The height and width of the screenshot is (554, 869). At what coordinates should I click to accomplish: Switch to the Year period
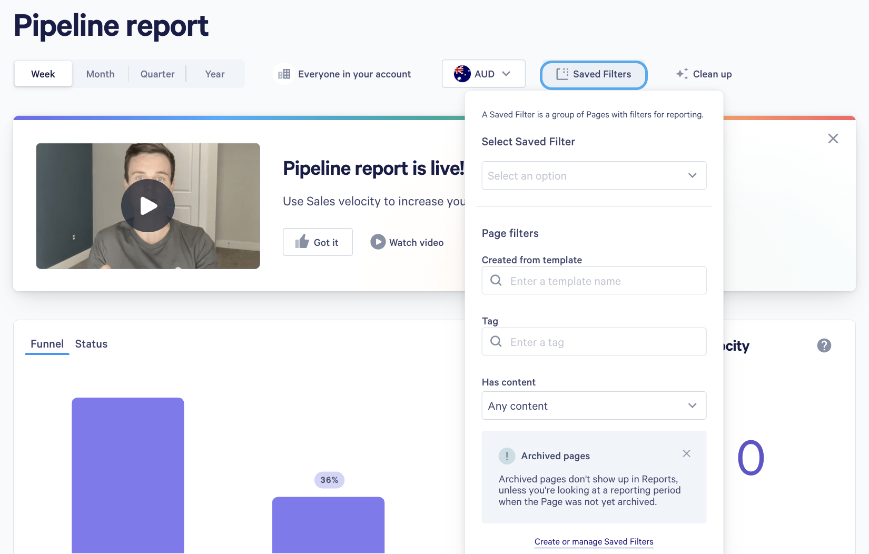click(215, 74)
